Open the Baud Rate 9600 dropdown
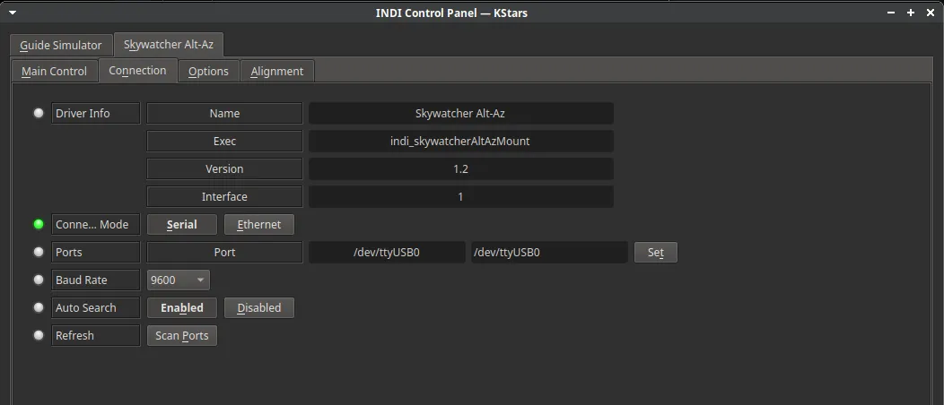 point(179,280)
